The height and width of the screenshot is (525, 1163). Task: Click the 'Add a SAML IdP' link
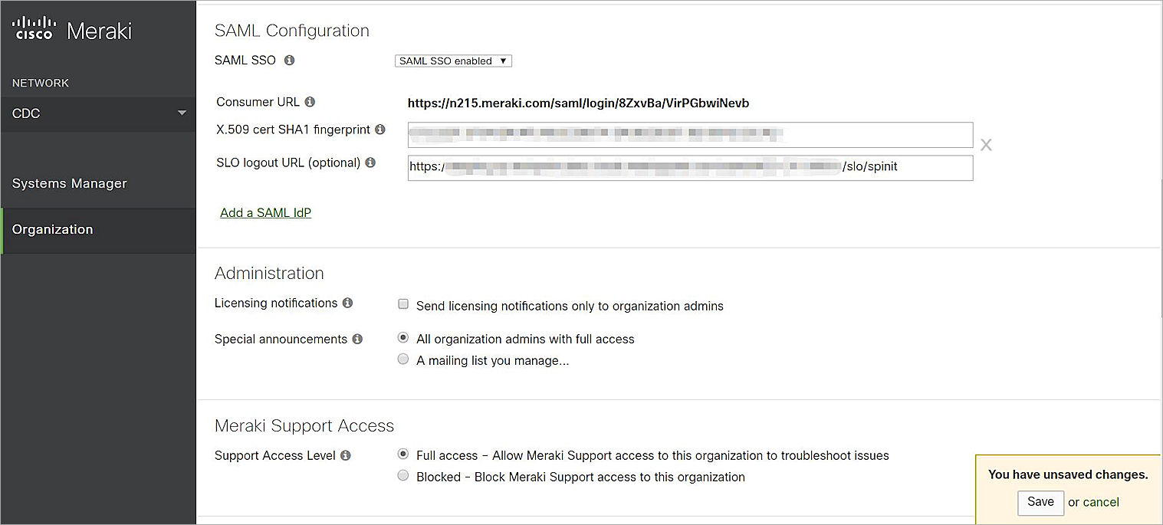pos(265,212)
